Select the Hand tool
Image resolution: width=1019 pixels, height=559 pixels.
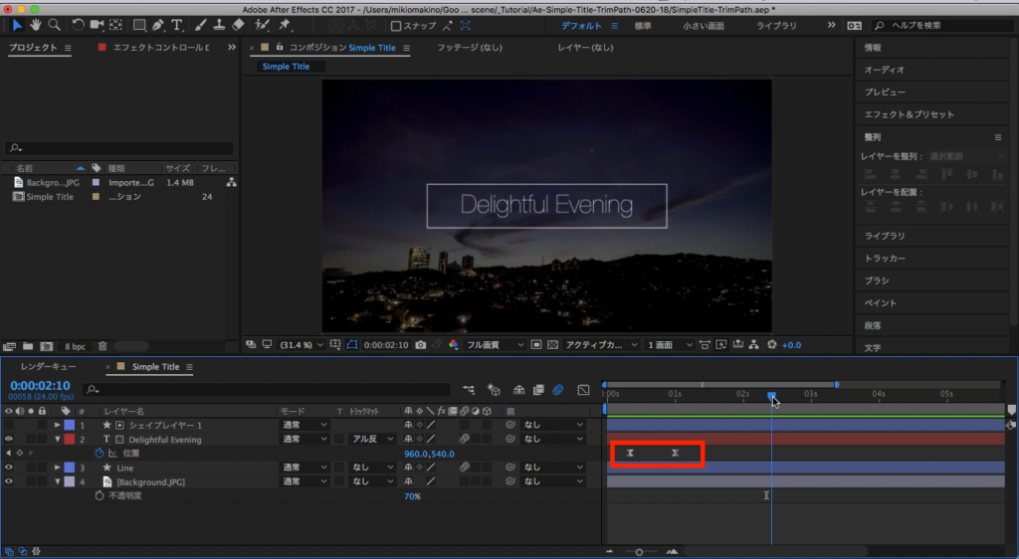tap(36, 25)
